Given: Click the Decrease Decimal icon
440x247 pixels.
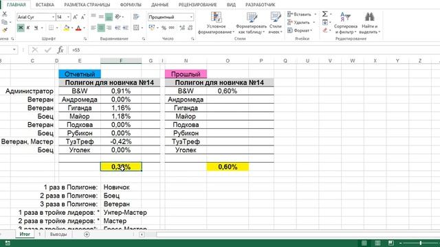Looking at the screenshot, I should point(190,27).
